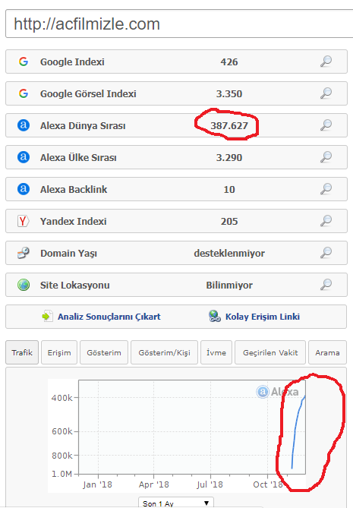Click magnifier in Alexa Backlink row

(326, 189)
